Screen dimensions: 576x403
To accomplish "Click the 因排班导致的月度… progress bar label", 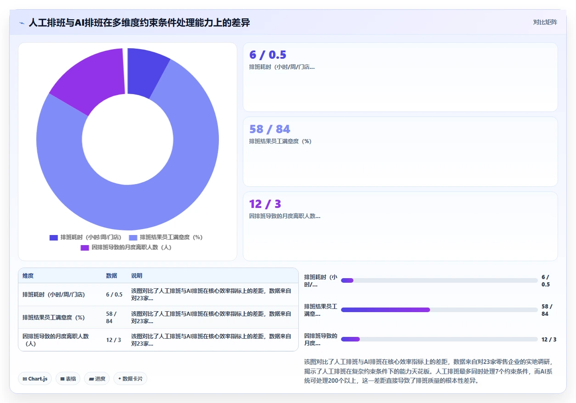I will click(320, 340).
